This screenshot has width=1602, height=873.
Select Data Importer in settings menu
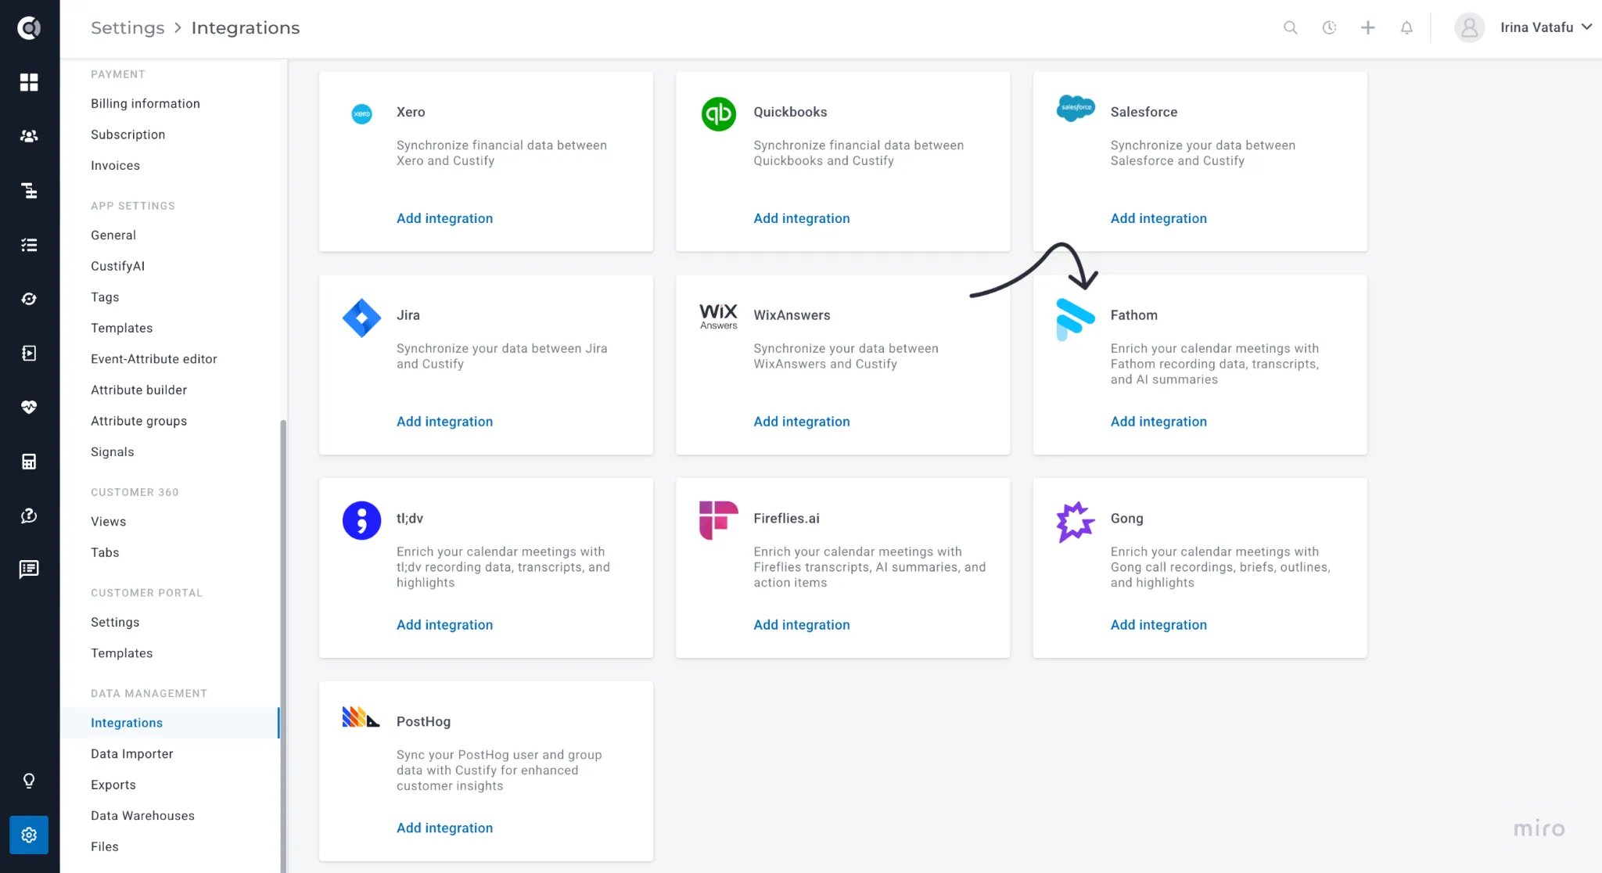(x=132, y=753)
